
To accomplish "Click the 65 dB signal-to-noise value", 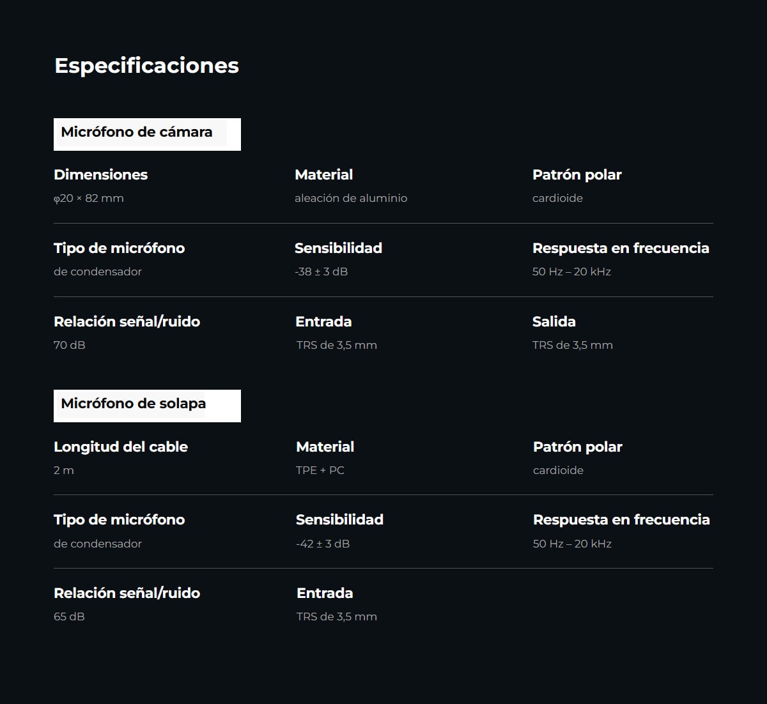I will click(x=69, y=616).
